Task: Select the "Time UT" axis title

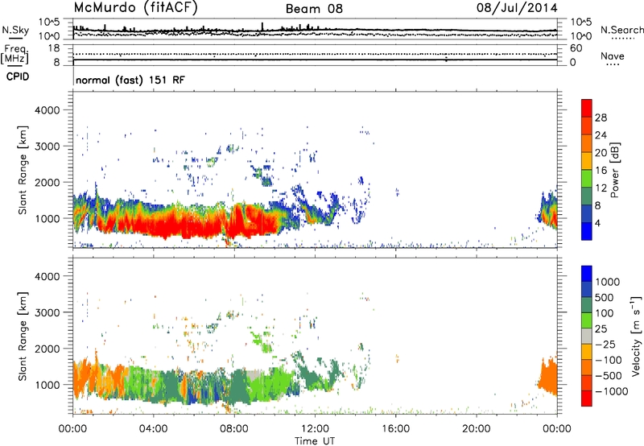Action: click(315, 441)
